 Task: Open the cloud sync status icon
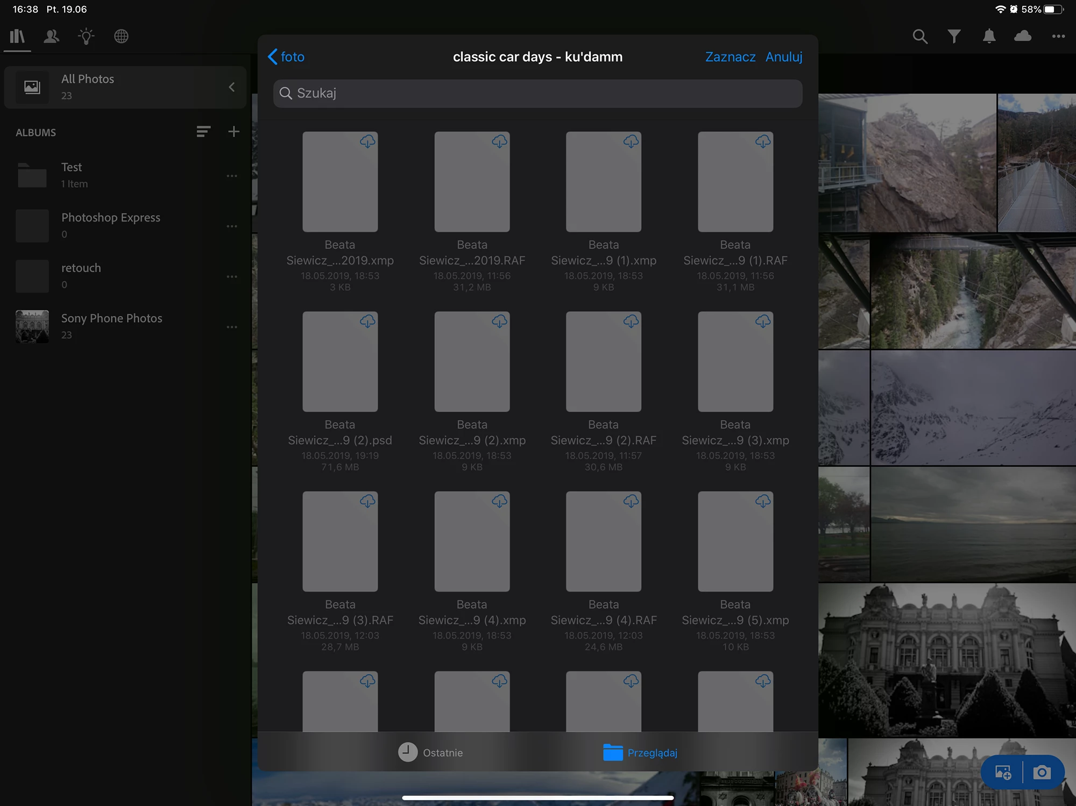(1022, 37)
